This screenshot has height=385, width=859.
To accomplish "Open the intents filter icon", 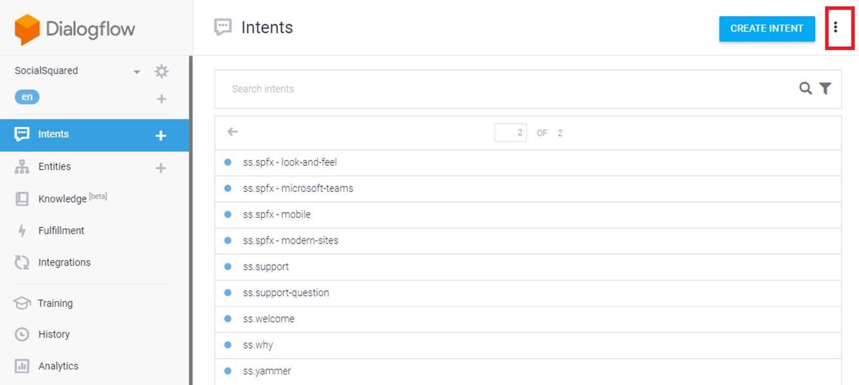I will click(826, 89).
